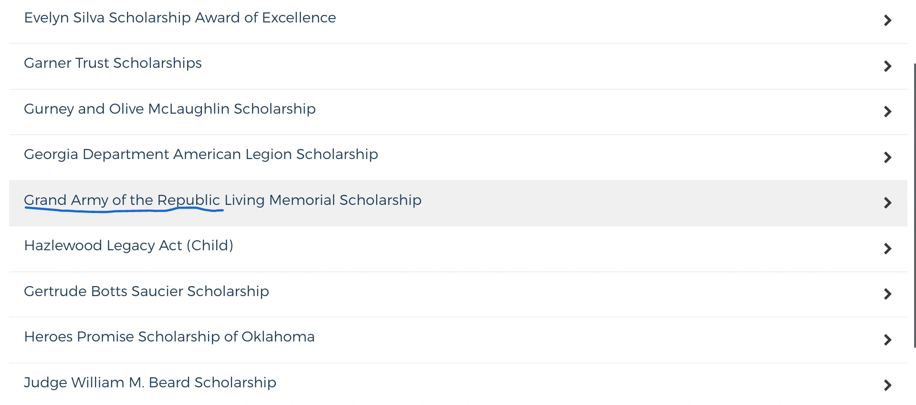Click chevron beside Judge William M. Beard

point(887,385)
